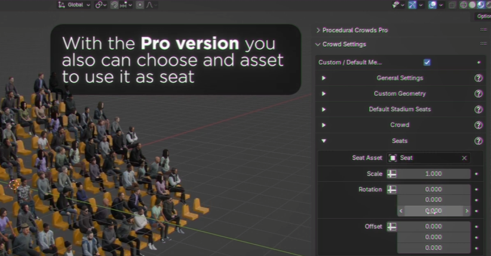Expand the General Settings subsection
Image resolution: width=491 pixels, height=256 pixels.
(324, 78)
